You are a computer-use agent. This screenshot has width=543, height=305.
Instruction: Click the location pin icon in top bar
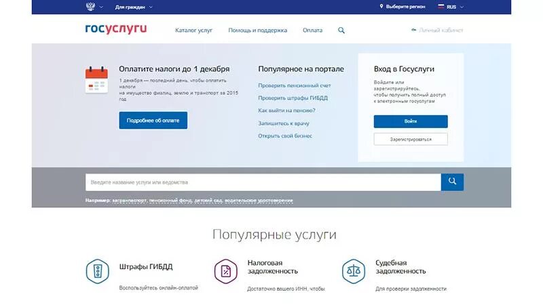point(381,6)
